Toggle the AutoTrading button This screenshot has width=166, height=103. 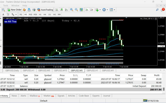[45, 10]
